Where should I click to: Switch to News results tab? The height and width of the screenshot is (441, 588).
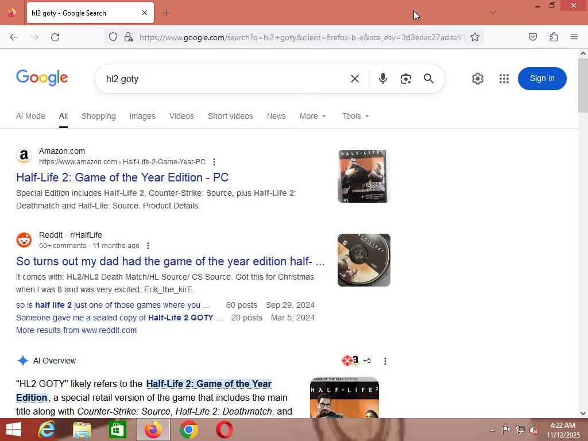click(x=276, y=116)
